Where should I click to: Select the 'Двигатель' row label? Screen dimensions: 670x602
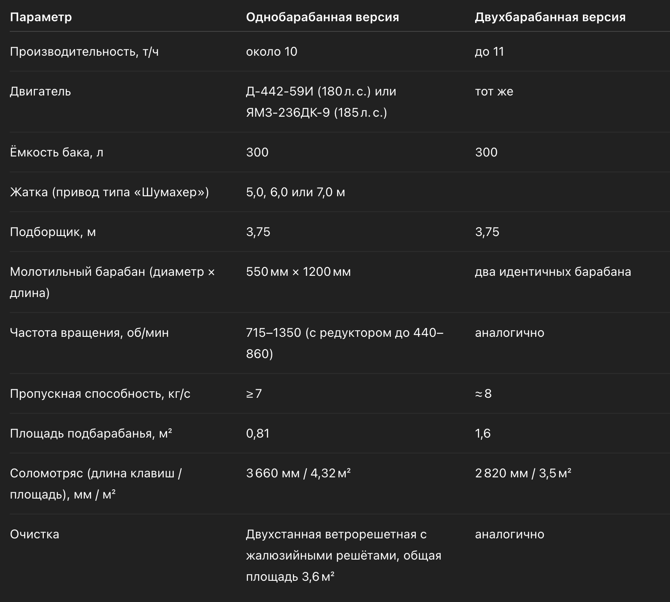[40, 91]
